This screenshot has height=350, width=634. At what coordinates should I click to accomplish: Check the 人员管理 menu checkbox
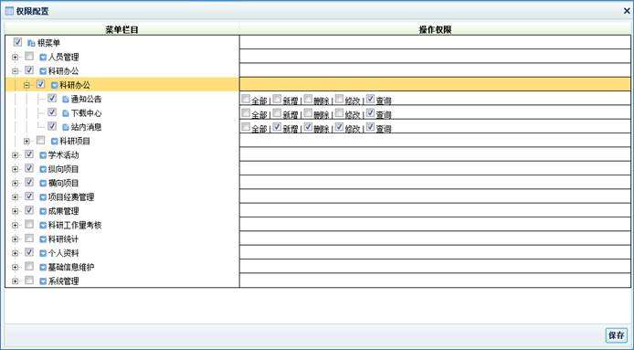click(x=29, y=57)
